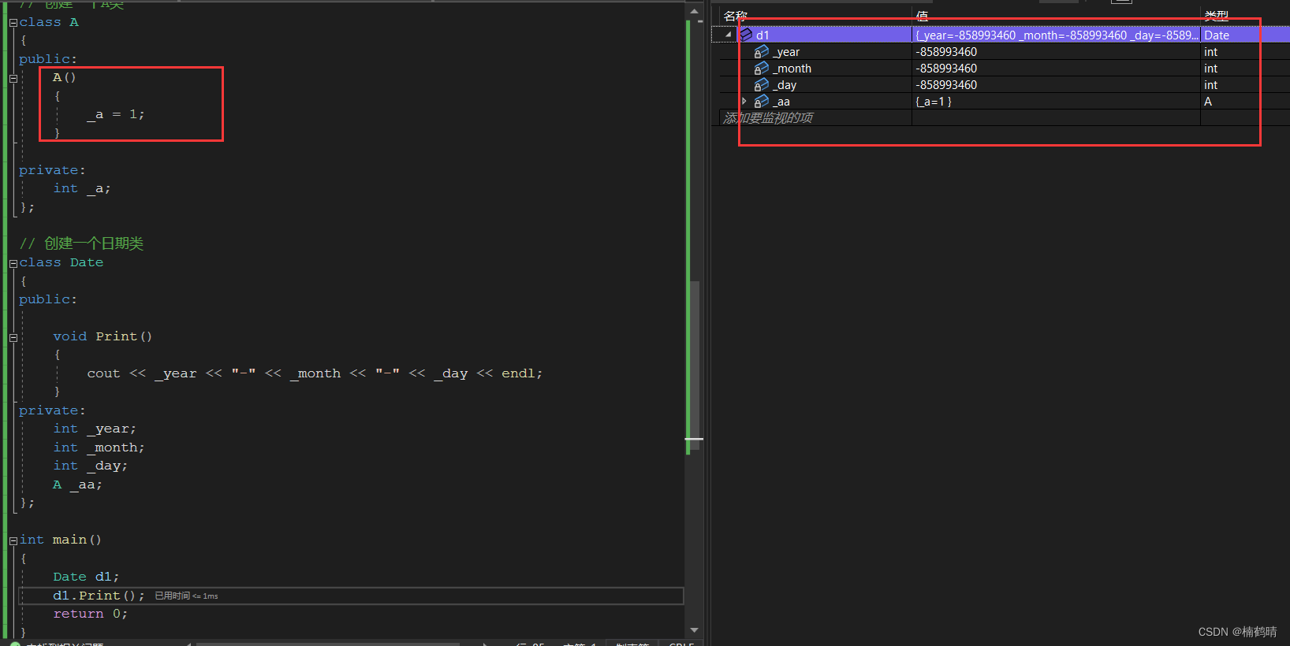The height and width of the screenshot is (646, 1290).
Task: Click the editor vertical scrollbar thumb
Action: pyautogui.click(x=694, y=367)
